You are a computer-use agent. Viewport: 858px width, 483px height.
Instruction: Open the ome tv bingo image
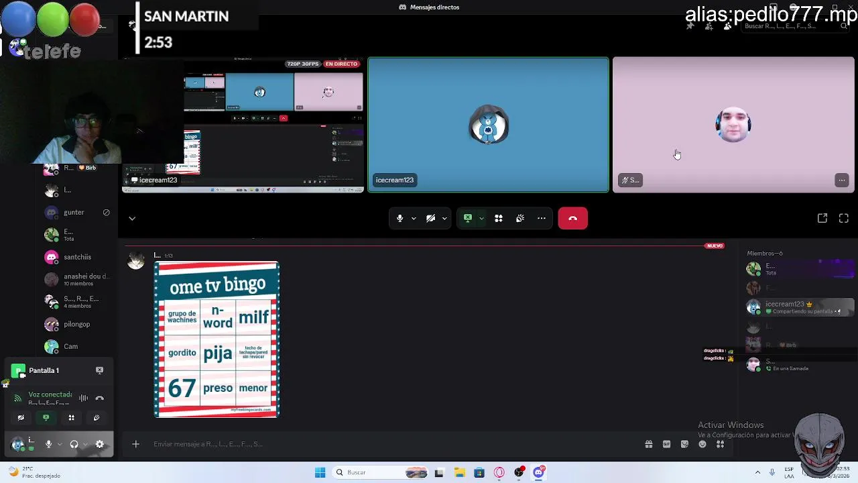coord(217,339)
